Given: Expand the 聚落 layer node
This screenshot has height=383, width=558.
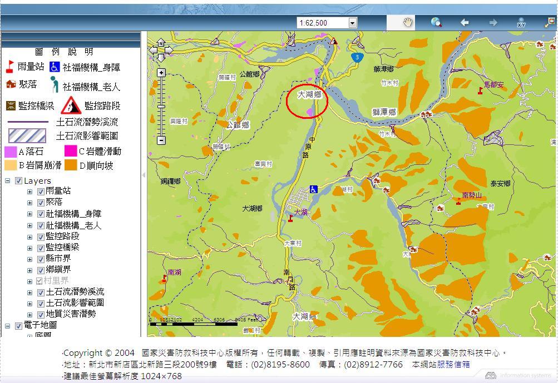Looking at the screenshot, I should [x=30, y=203].
